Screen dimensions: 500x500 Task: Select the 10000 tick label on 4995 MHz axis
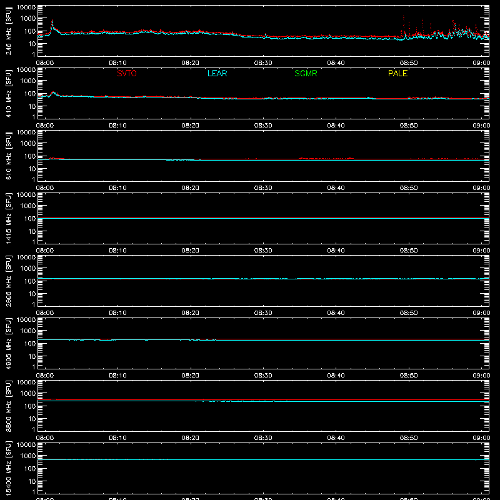point(26,320)
